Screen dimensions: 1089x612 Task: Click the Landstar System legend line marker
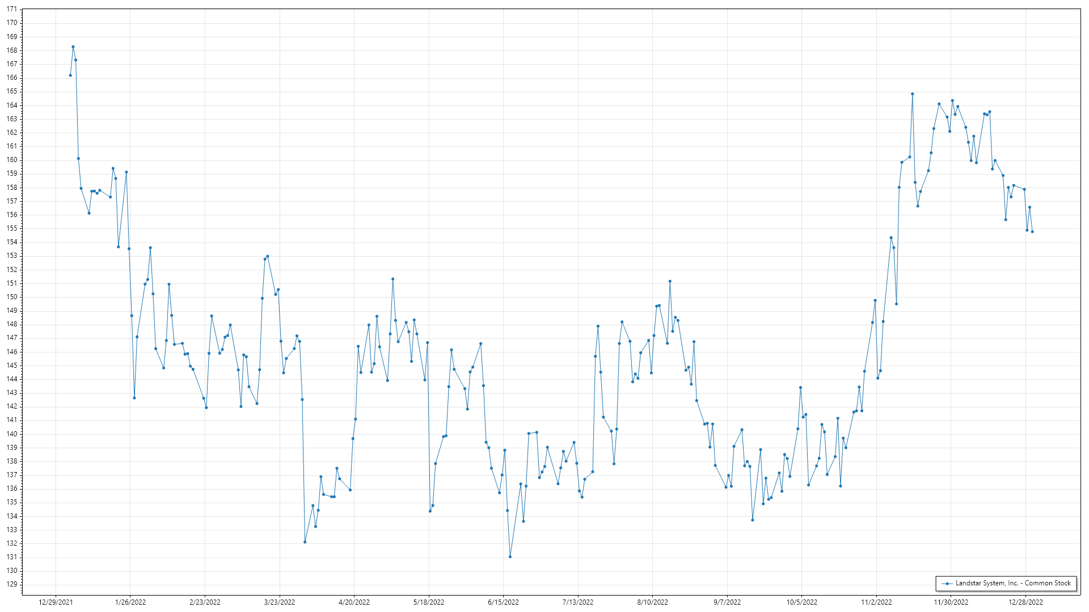click(x=947, y=584)
